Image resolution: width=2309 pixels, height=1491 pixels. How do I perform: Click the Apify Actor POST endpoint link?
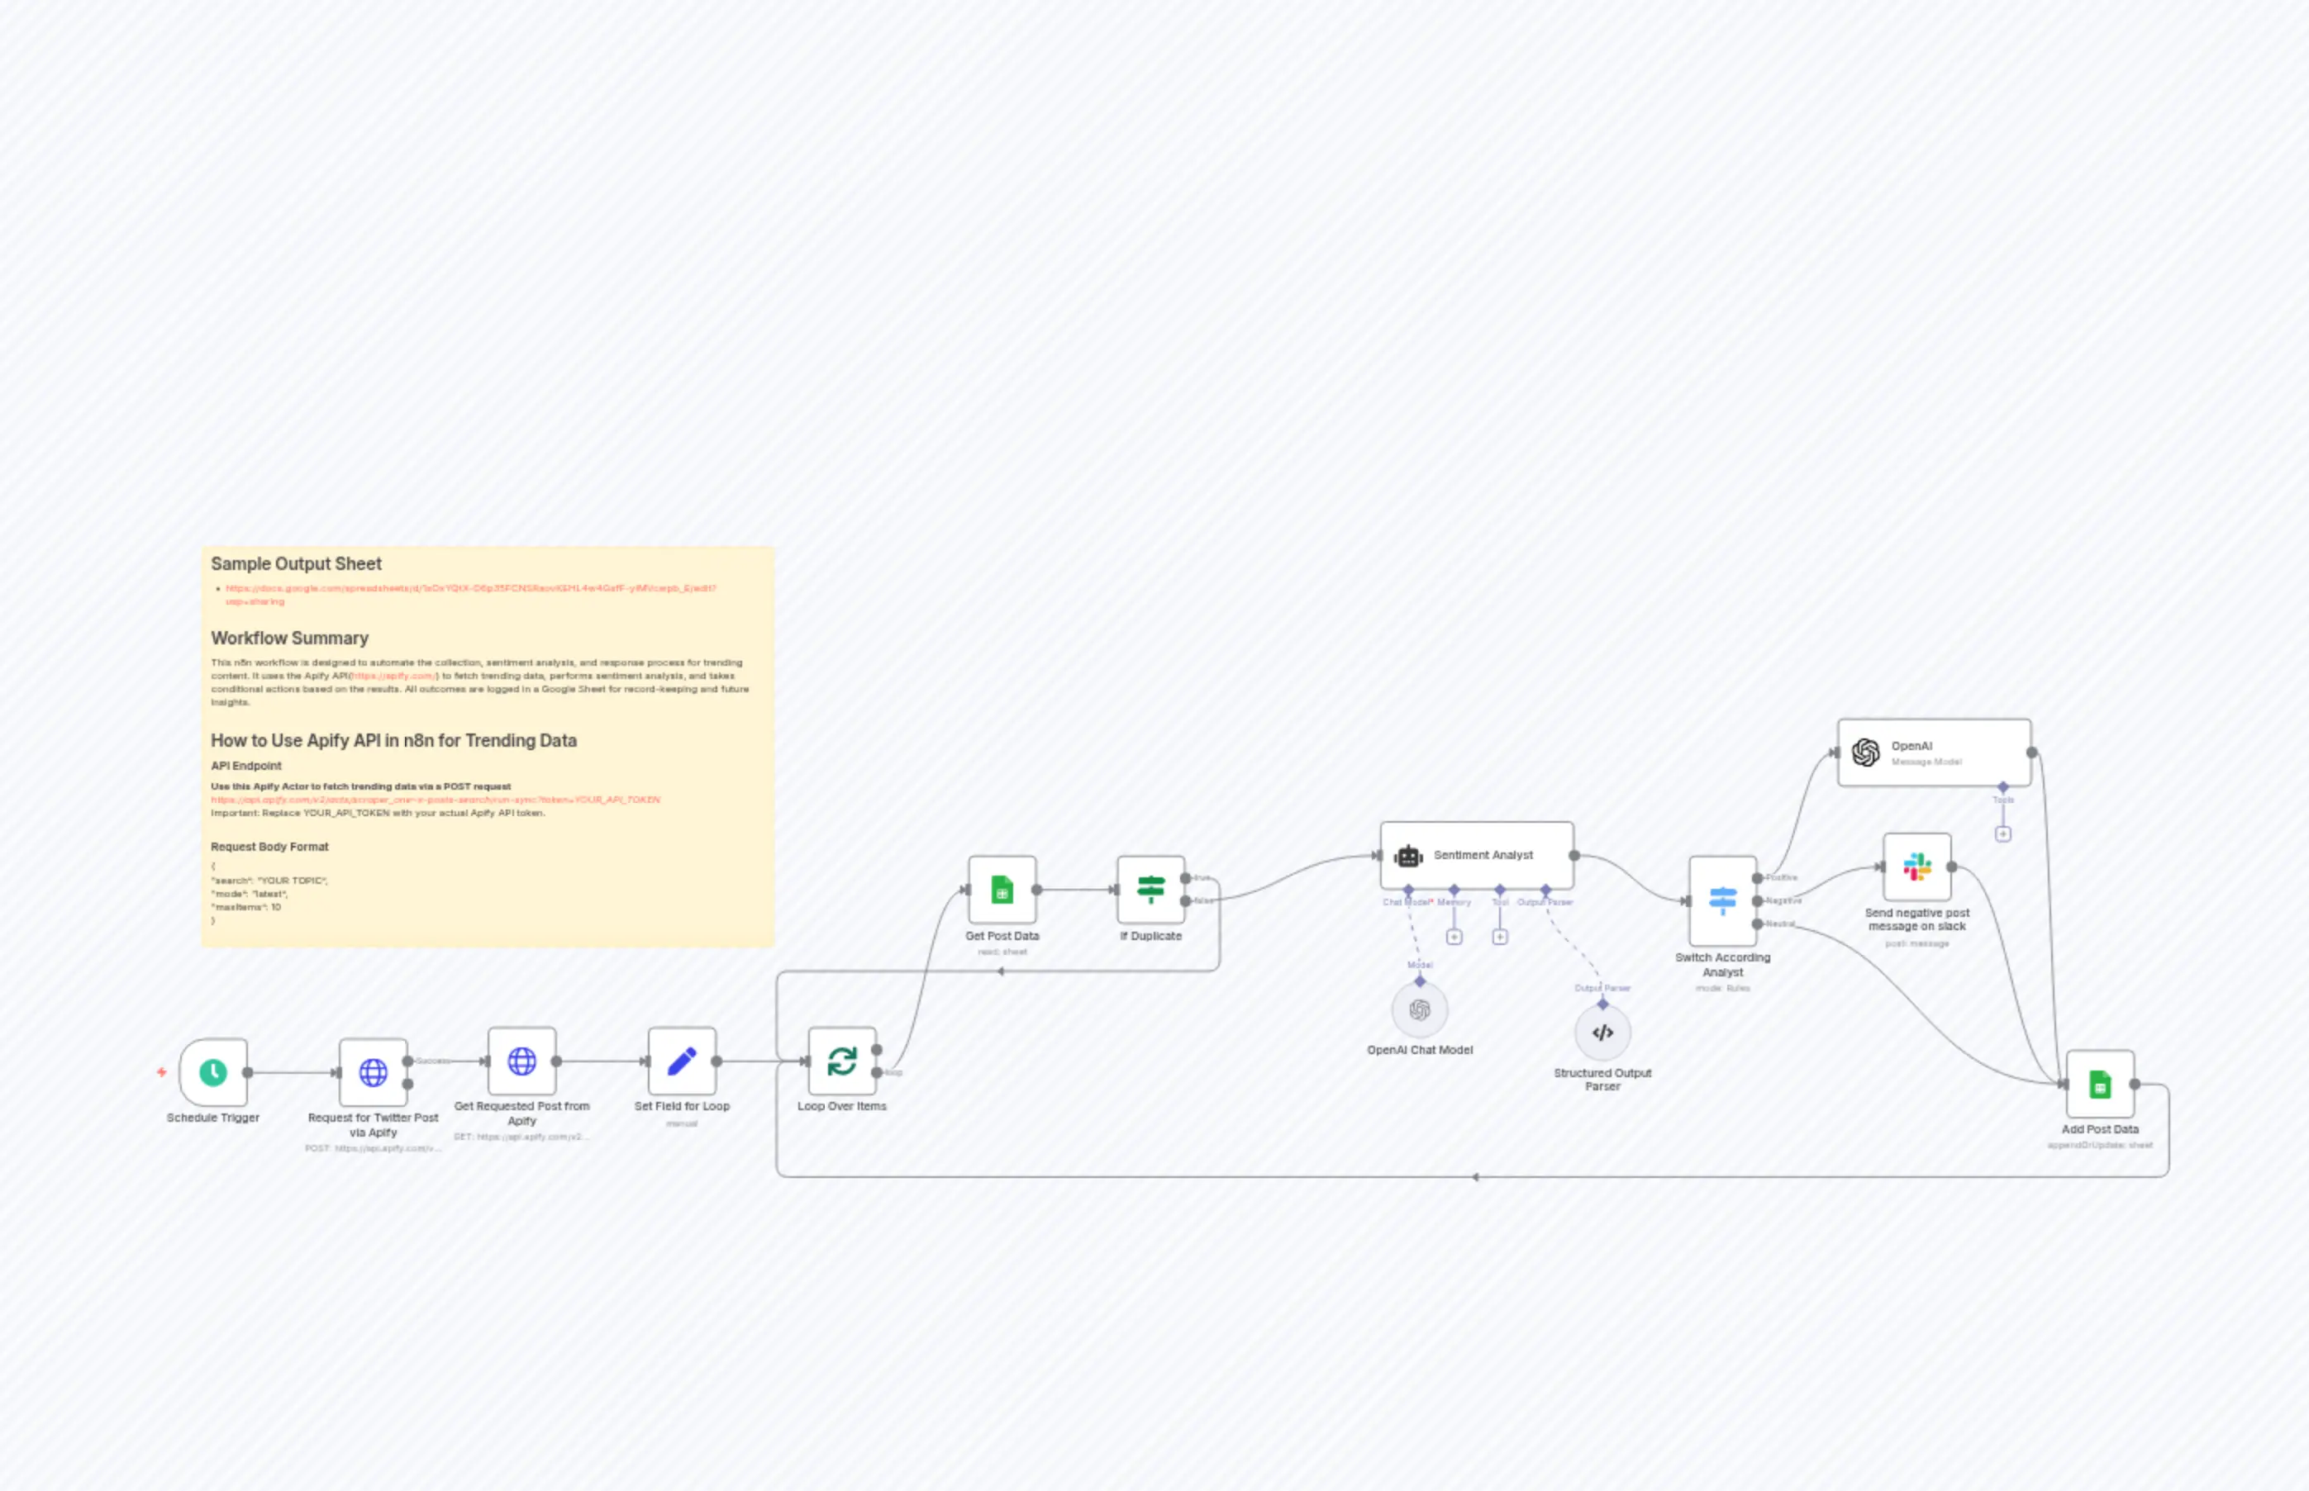[436, 800]
